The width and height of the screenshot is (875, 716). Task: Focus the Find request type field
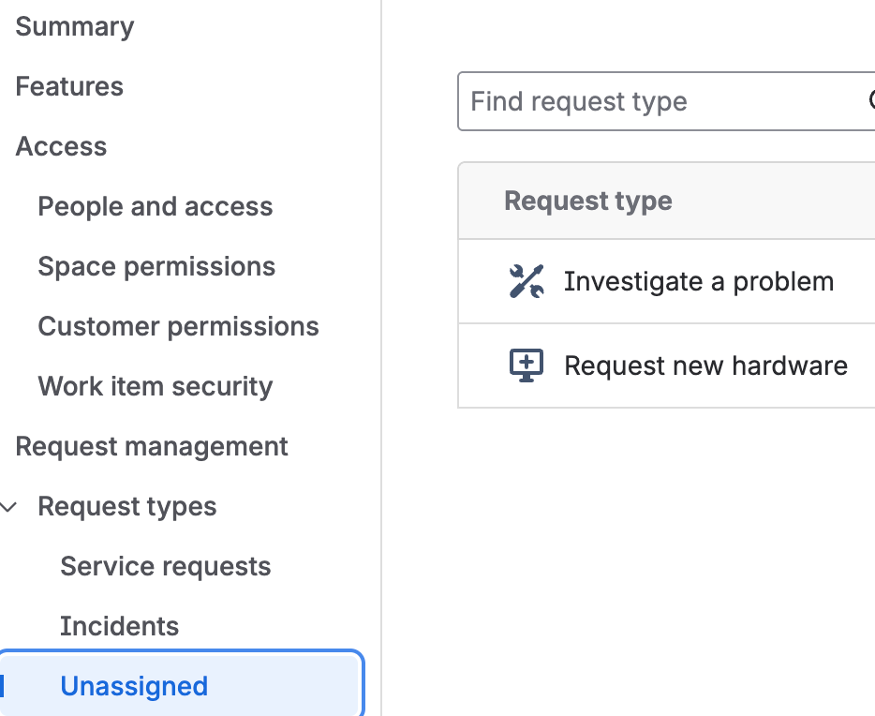click(656, 101)
